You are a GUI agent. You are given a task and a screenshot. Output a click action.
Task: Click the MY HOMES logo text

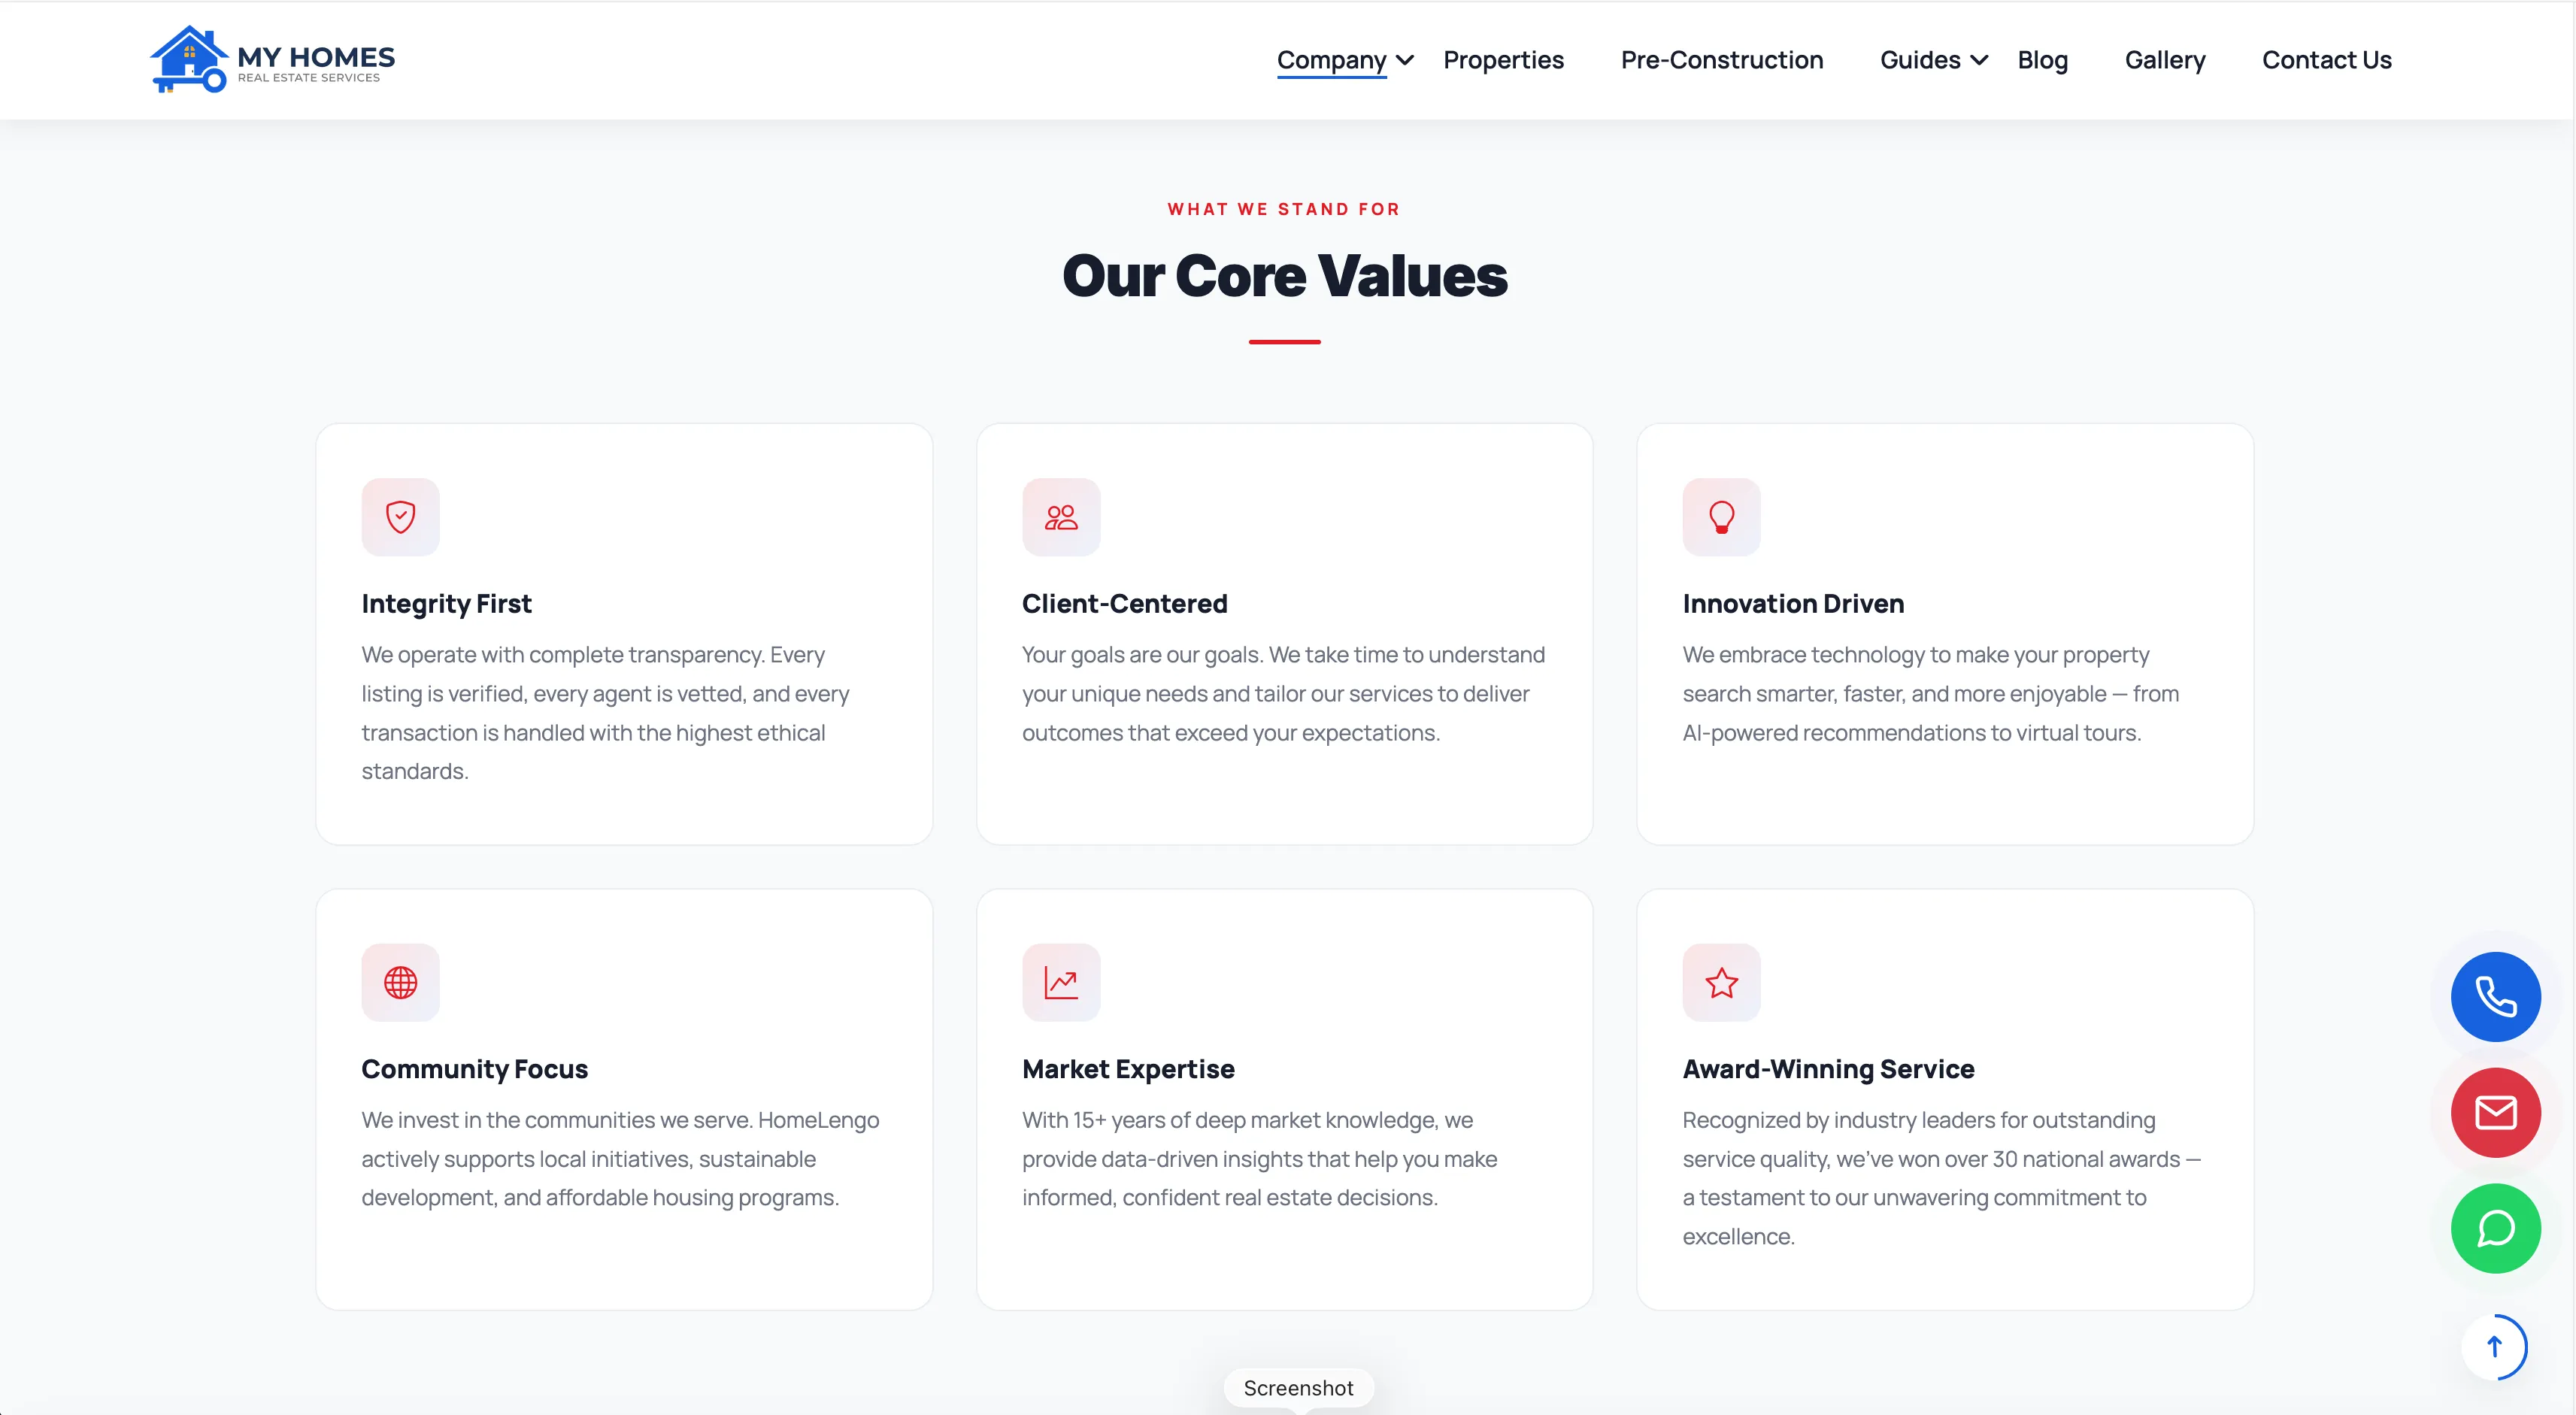(316, 57)
